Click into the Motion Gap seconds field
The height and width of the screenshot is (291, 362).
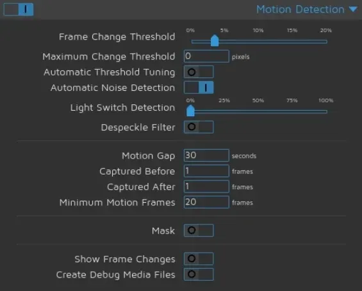click(206, 155)
